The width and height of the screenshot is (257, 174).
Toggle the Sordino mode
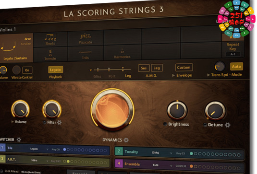(x=26, y=44)
